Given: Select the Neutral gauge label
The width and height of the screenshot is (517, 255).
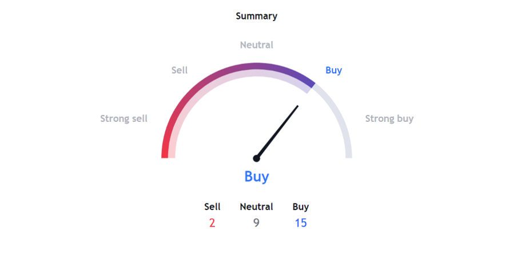Looking at the screenshot, I should pyautogui.click(x=257, y=45).
